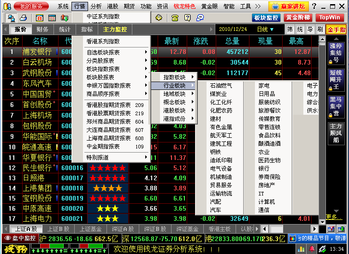The height and width of the screenshot is (254, 349).
Task: Select 房地产 industry sector
Action: click(x=266, y=185)
